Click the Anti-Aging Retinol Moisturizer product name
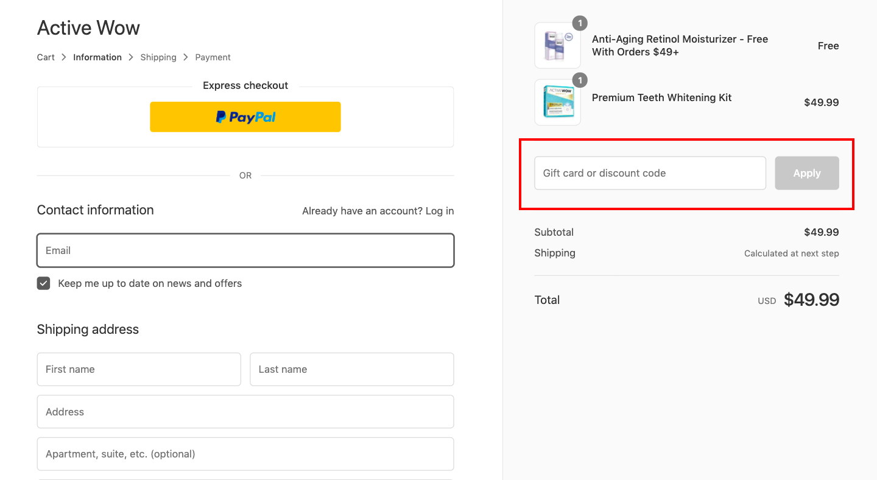877x480 pixels. coord(680,46)
